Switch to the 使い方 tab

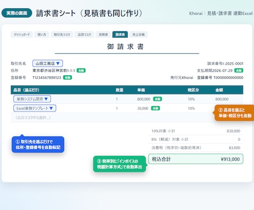(x=42, y=34)
